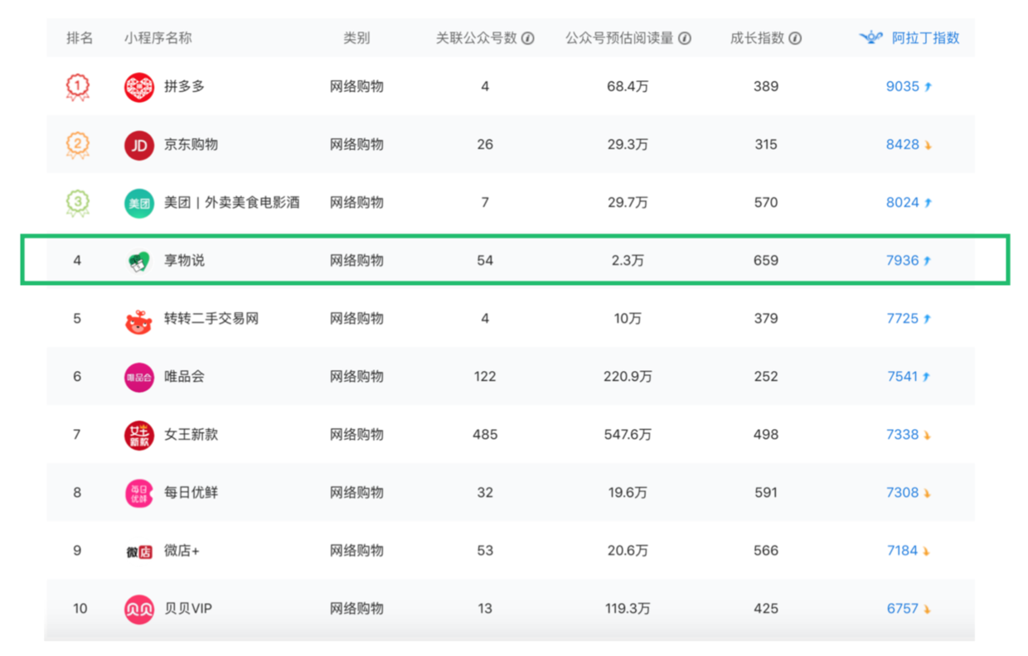Select the 每日优鲜 name text
Image resolution: width=1028 pixels, height=656 pixels.
191,492
